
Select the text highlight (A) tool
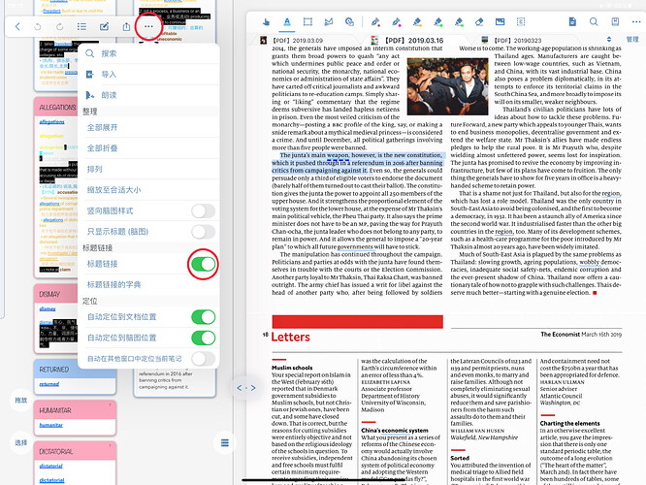(x=287, y=22)
